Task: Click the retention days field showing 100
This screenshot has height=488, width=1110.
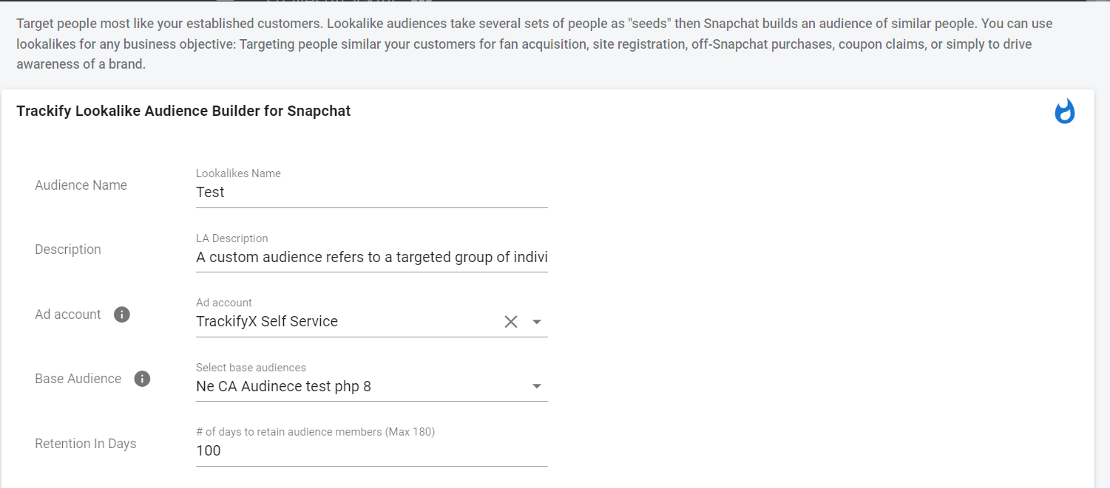Action: [x=370, y=451]
